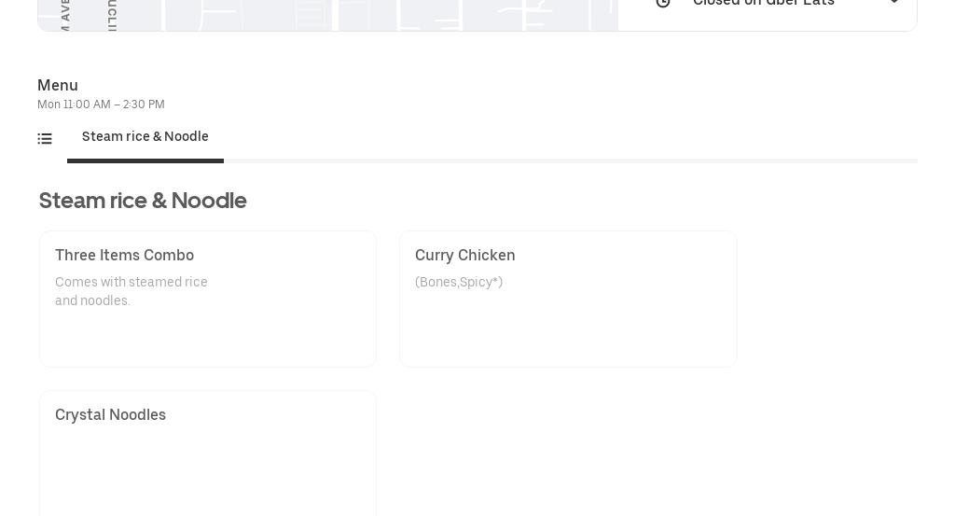Viewport: 955px width, 516px height.
Task: Click the clock icon beside store hours
Action: (663, 3)
